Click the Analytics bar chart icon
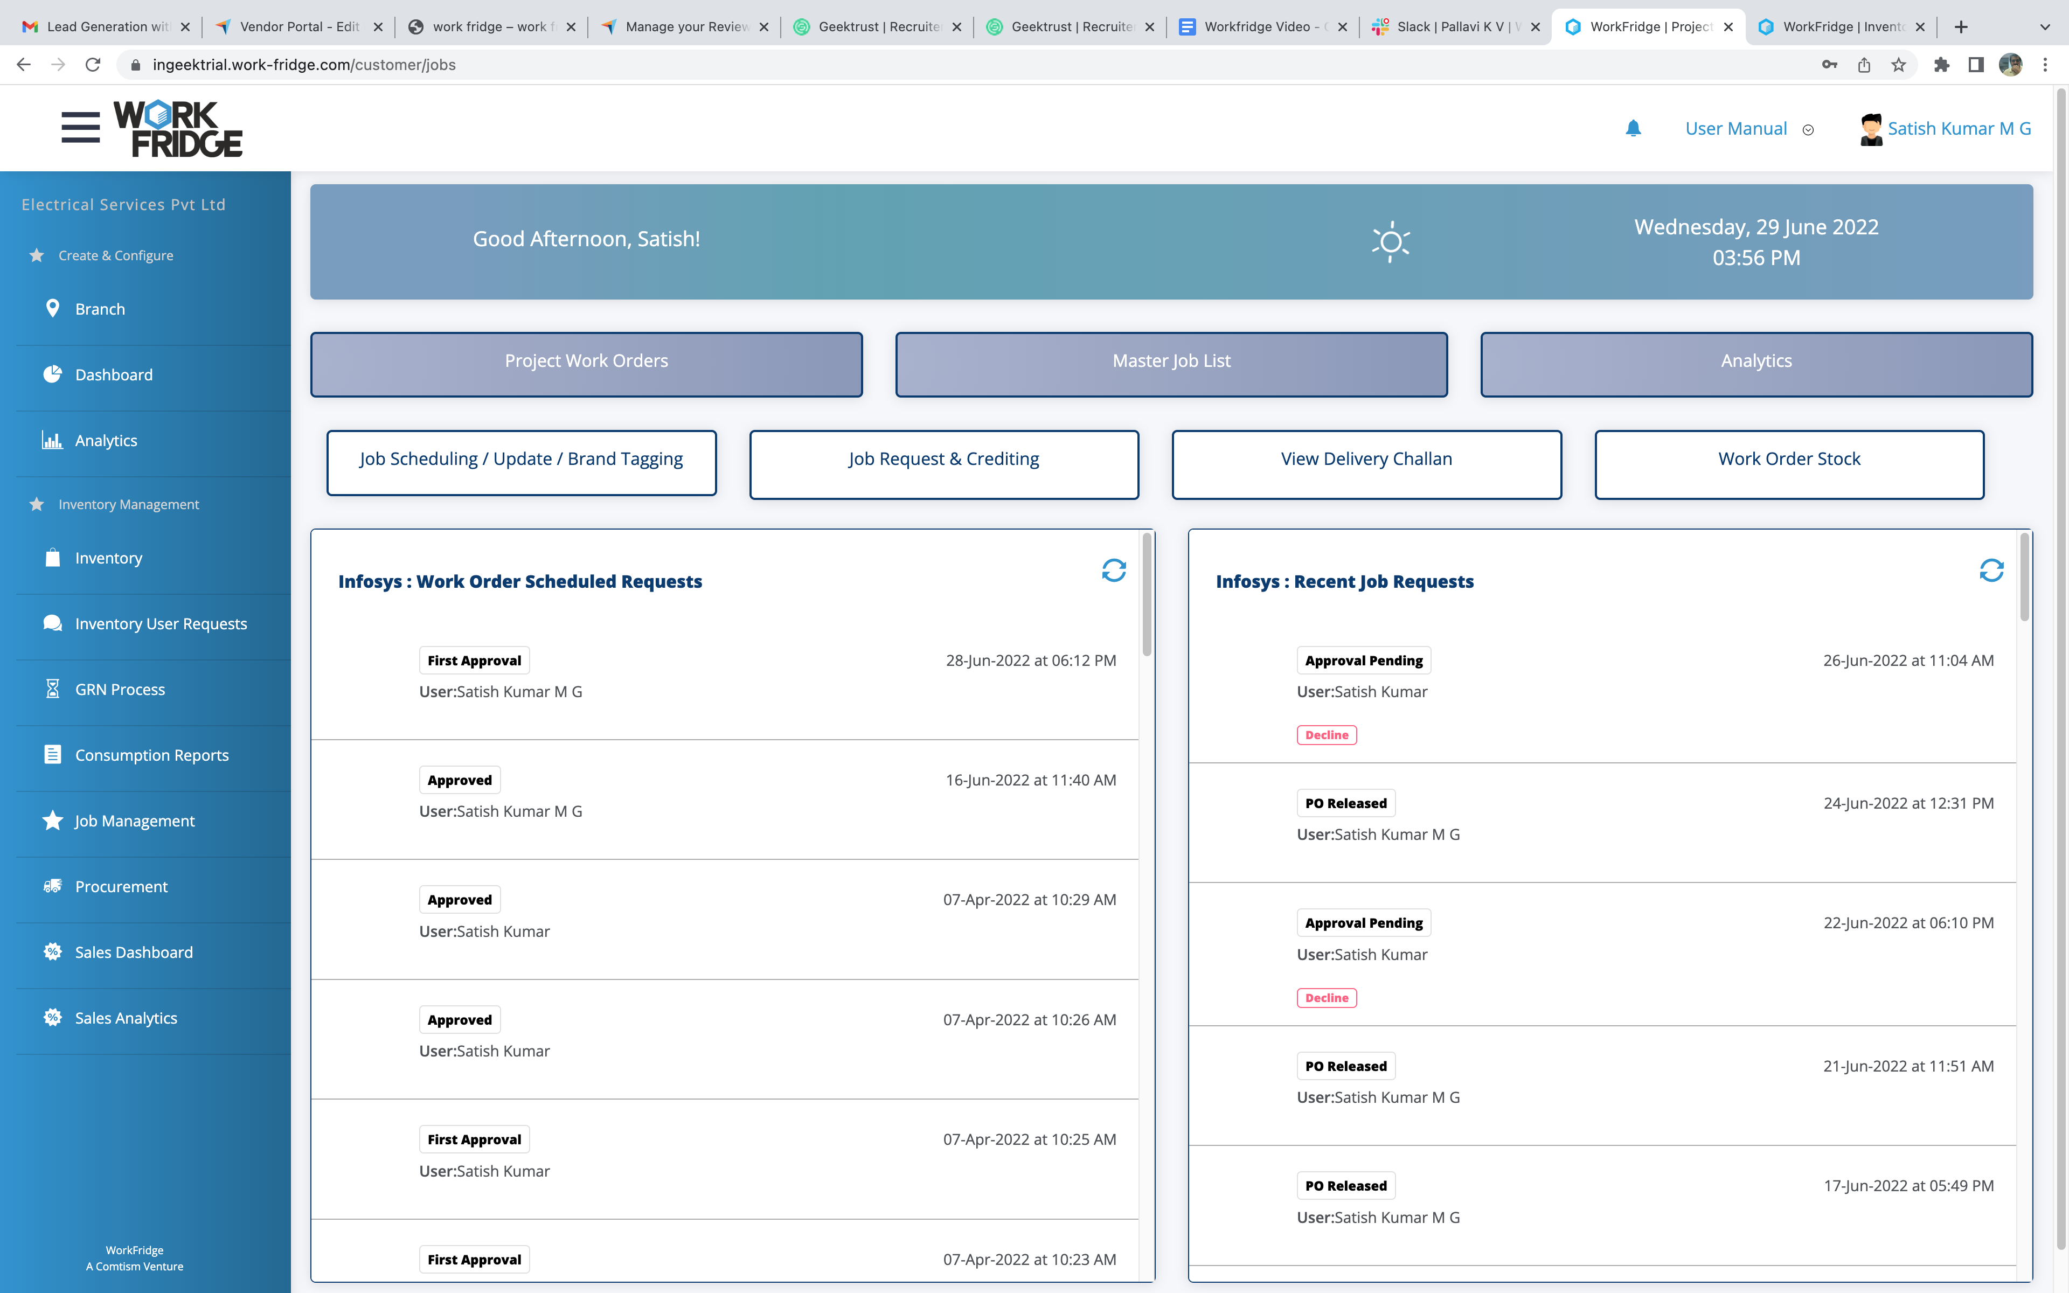Image resolution: width=2069 pixels, height=1293 pixels. (52, 440)
